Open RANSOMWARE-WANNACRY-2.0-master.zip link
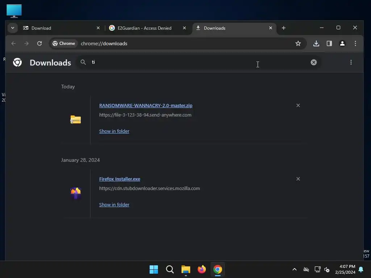 146,105
